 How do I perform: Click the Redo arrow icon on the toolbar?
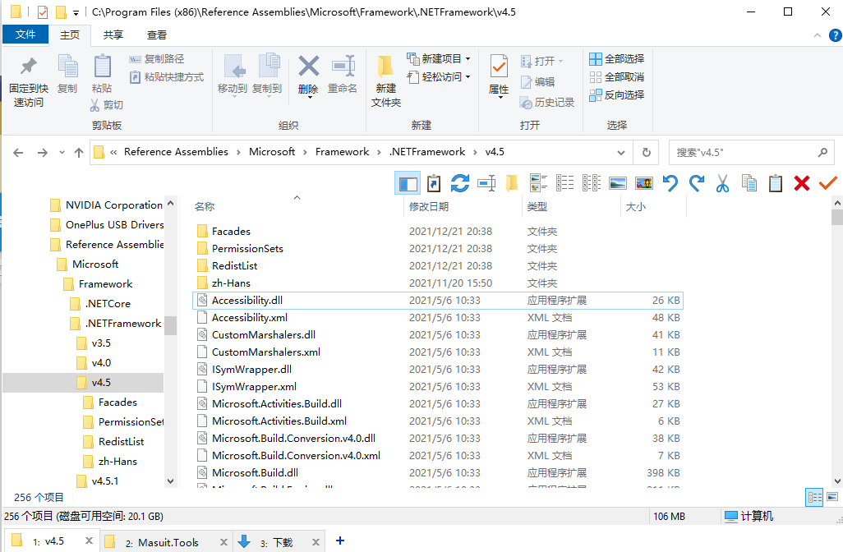coord(697,182)
